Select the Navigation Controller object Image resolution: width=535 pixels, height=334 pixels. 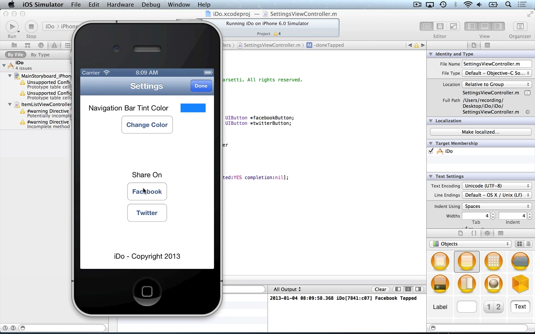tap(520, 262)
